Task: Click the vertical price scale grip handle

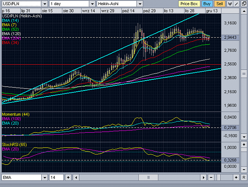Action: [244, 74]
